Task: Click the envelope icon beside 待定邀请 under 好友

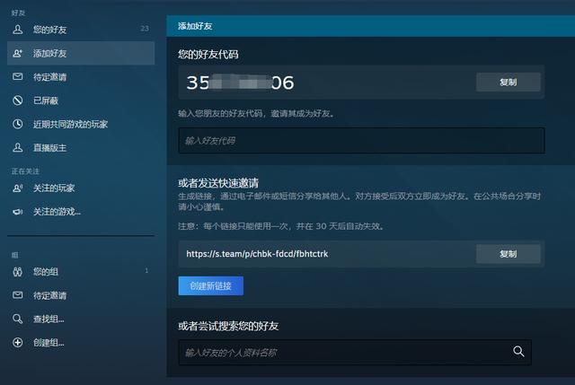Action: point(18,76)
